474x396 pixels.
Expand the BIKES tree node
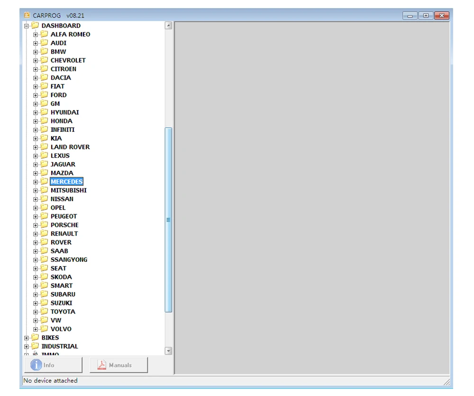tap(26, 338)
